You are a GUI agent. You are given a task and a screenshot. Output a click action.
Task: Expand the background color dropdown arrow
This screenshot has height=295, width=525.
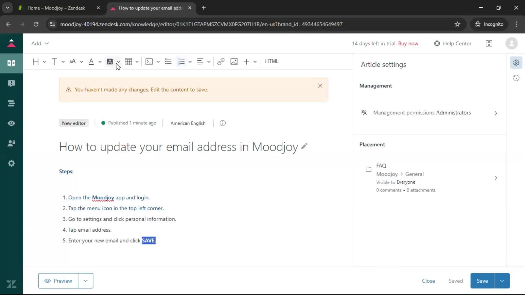point(118,62)
